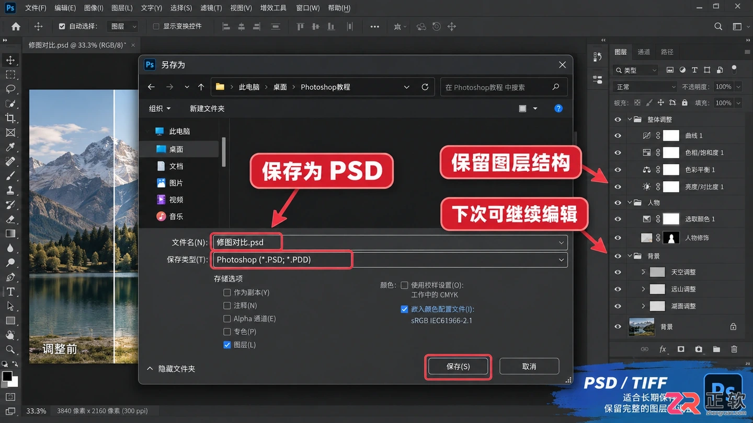
Task: Go back in Save As dialog
Action: click(151, 87)
